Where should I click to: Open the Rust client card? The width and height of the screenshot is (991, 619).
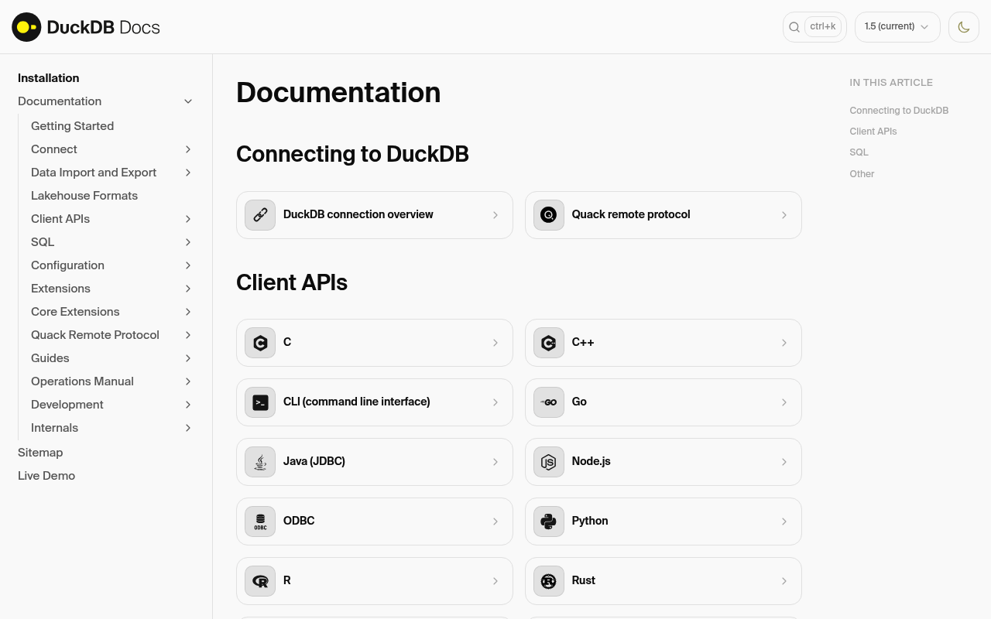pos(664,581)
